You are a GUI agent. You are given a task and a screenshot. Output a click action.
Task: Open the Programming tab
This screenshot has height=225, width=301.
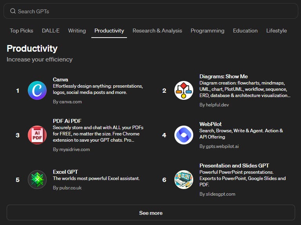point(207,31)
